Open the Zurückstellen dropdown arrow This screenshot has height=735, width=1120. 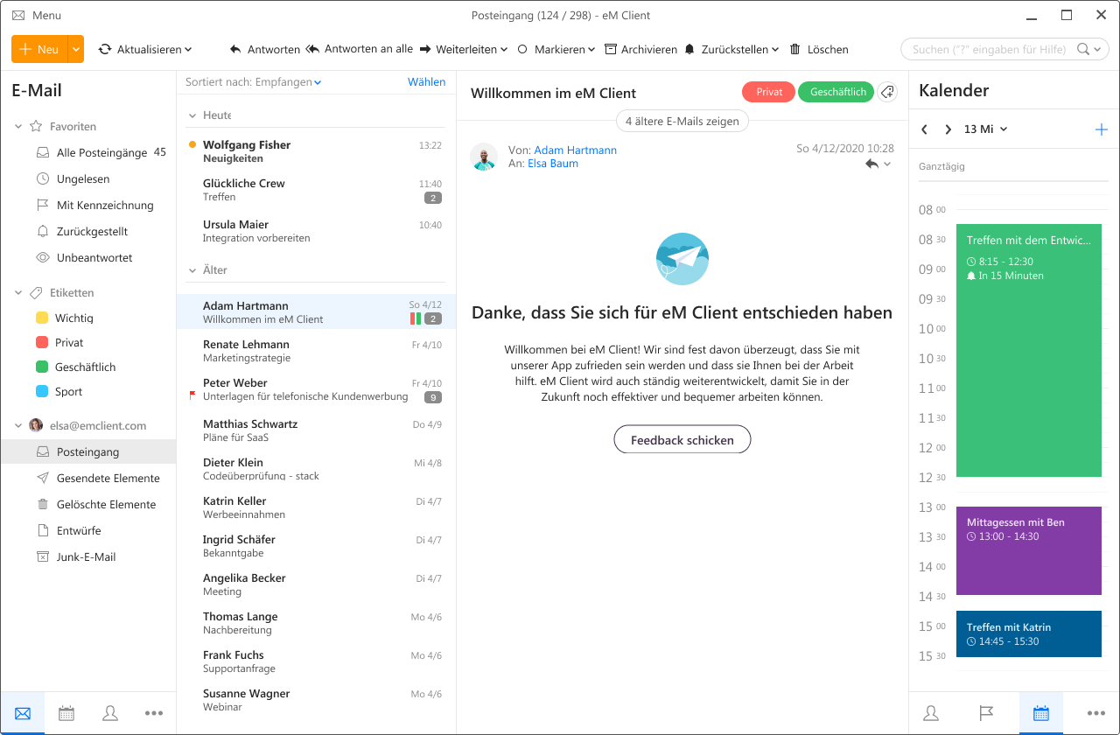tap(775, 50)
